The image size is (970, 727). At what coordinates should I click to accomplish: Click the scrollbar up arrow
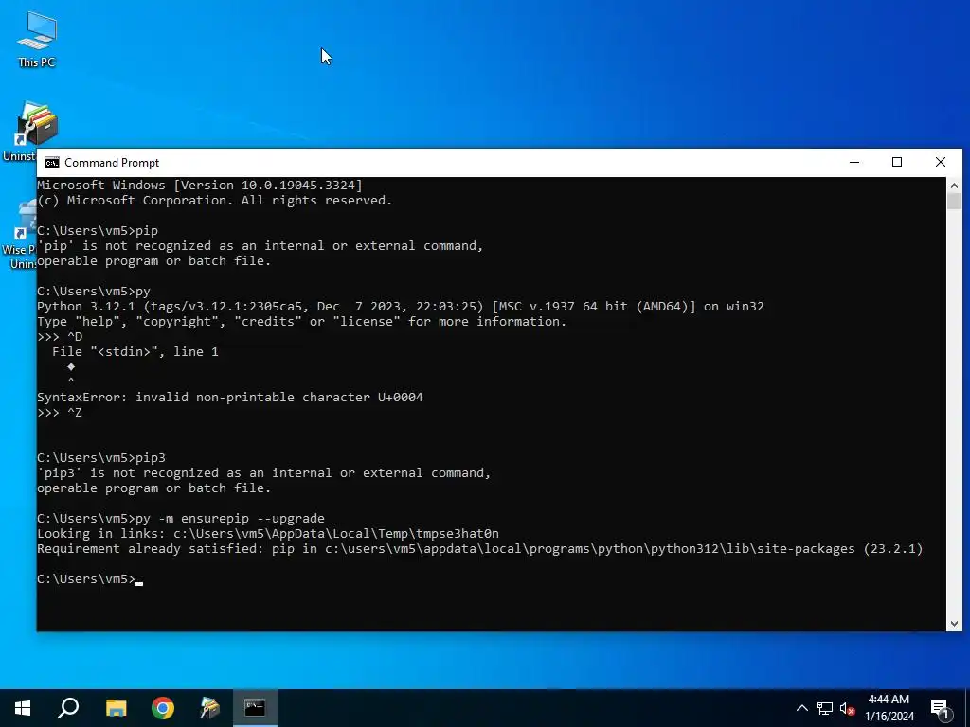tap(954, 186)
